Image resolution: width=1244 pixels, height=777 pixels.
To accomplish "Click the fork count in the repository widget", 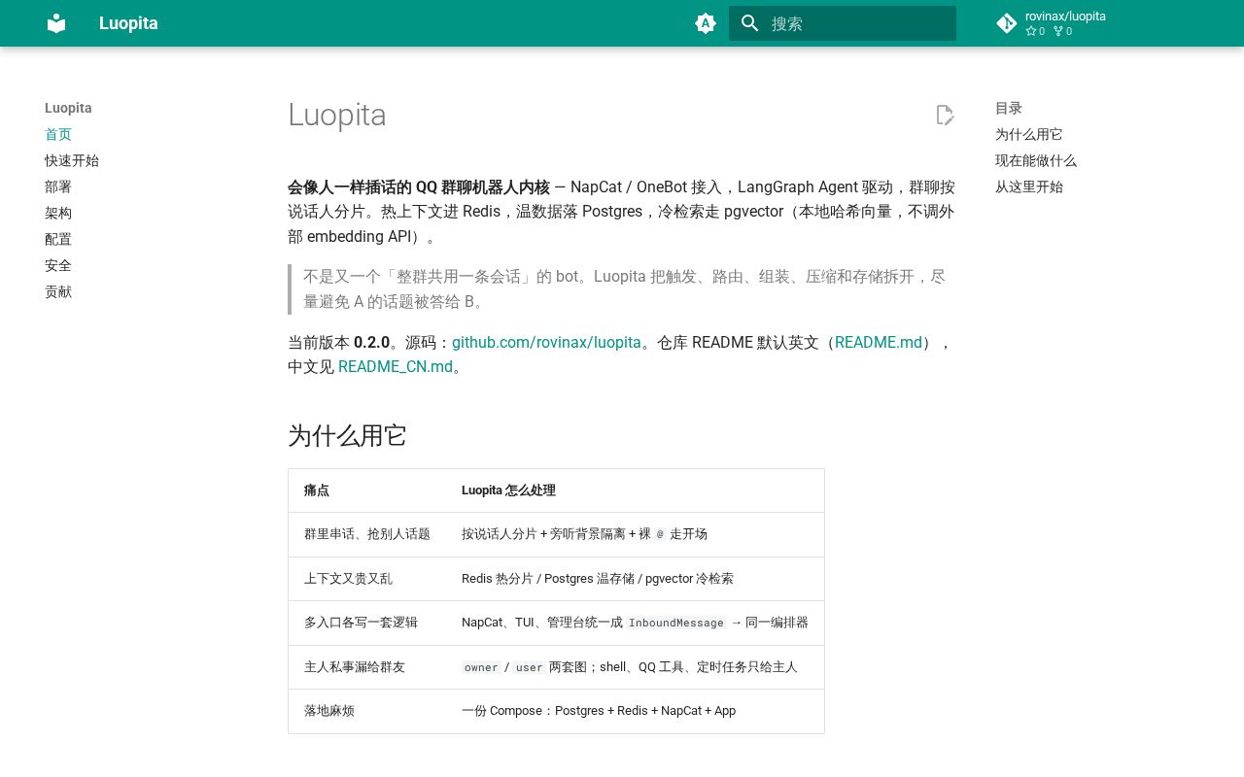I will pos(1062,31).
